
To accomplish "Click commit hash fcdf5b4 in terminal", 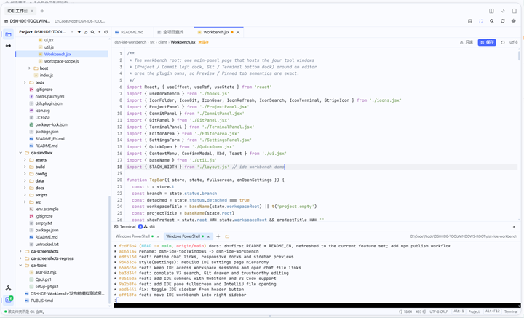I will [x=127, y=246].
